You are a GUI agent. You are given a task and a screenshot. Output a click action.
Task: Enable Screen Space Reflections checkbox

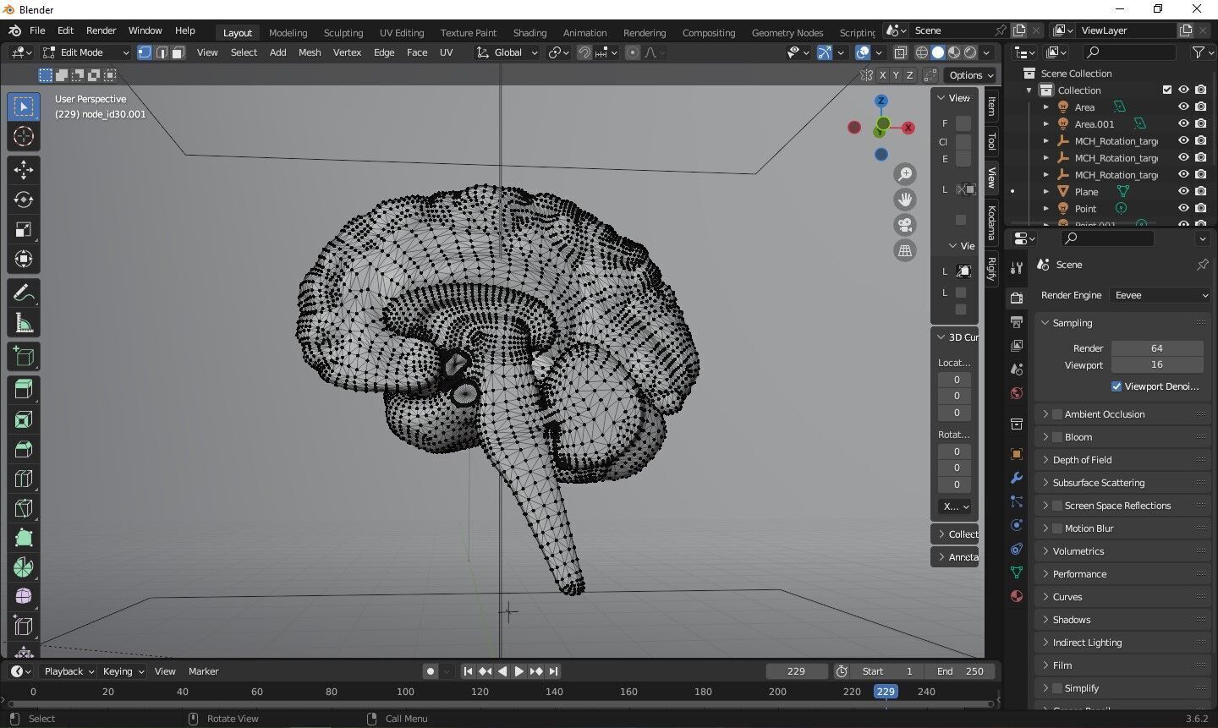tap(1057, 506)
